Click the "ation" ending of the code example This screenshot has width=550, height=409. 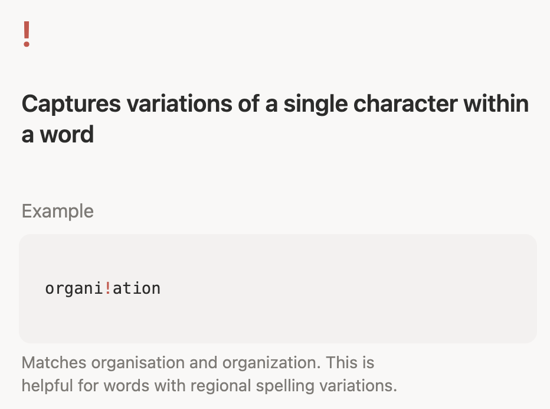pos(136,288)
